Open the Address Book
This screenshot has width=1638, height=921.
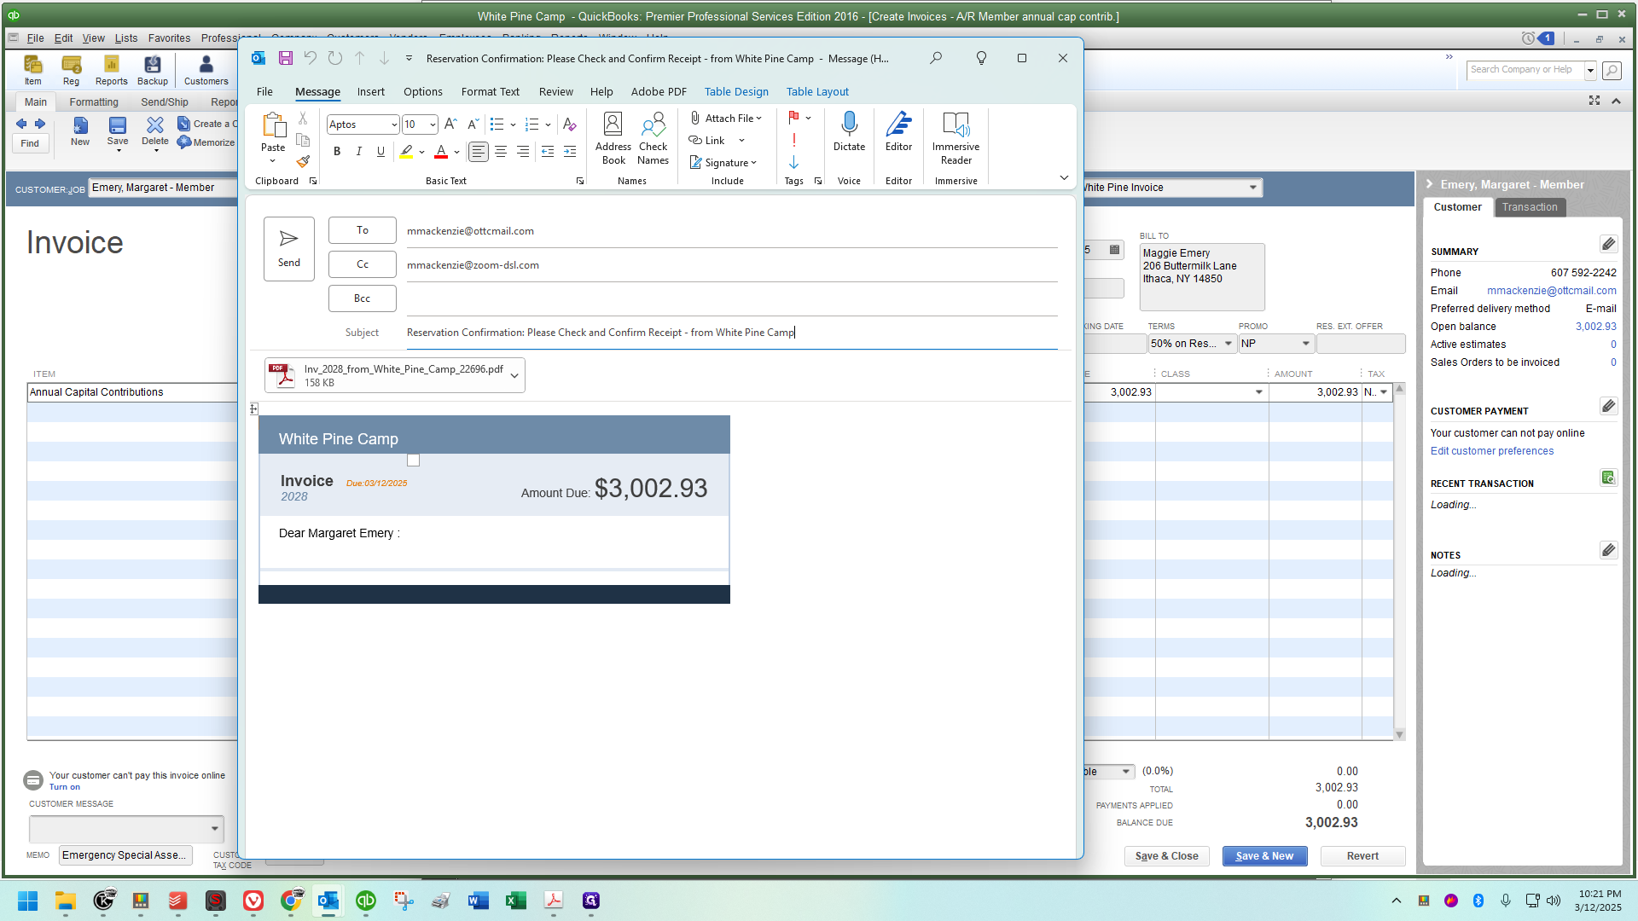(613, 138)
